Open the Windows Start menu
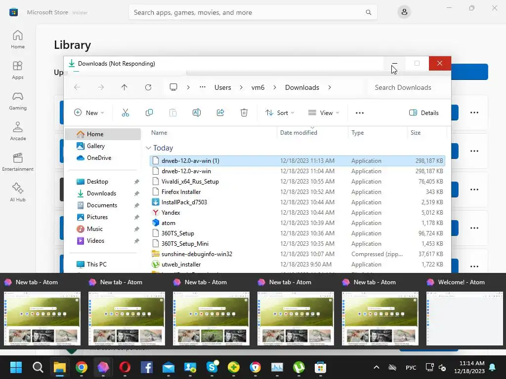The height and width of the screenshot is (379, 506). click(16, 367)
